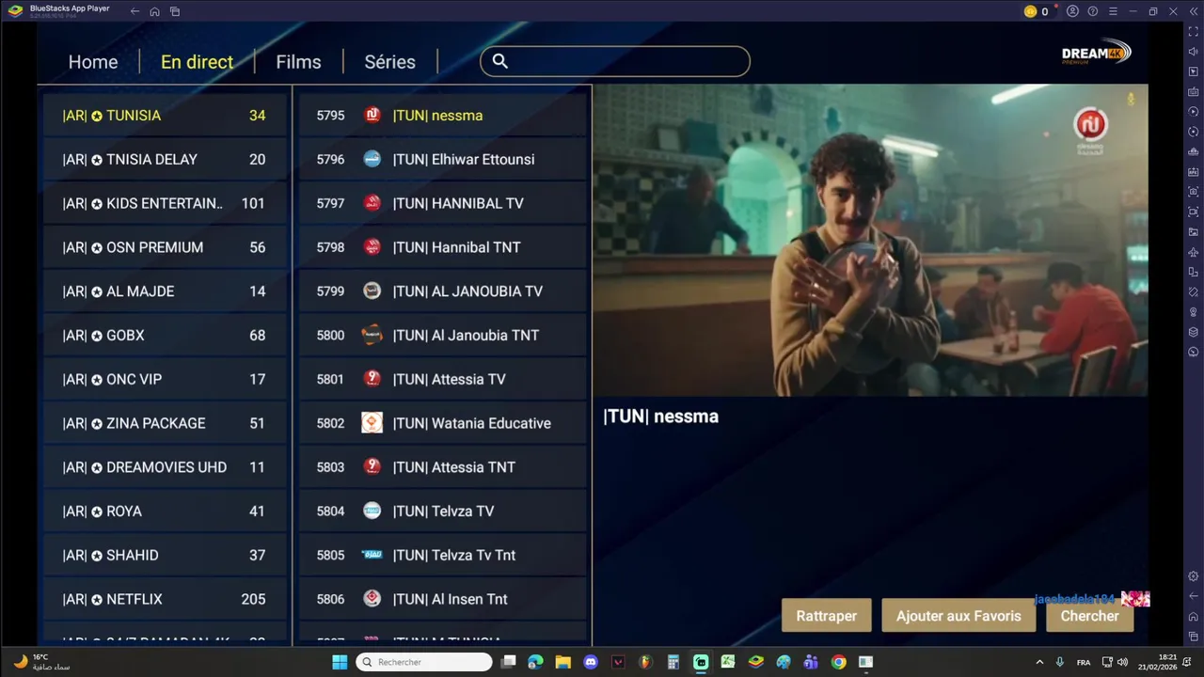Image resolution: width=1204 pixels, height=677 pixels.
Task: Select the ONC VIP category
Action: pos(165,379)
